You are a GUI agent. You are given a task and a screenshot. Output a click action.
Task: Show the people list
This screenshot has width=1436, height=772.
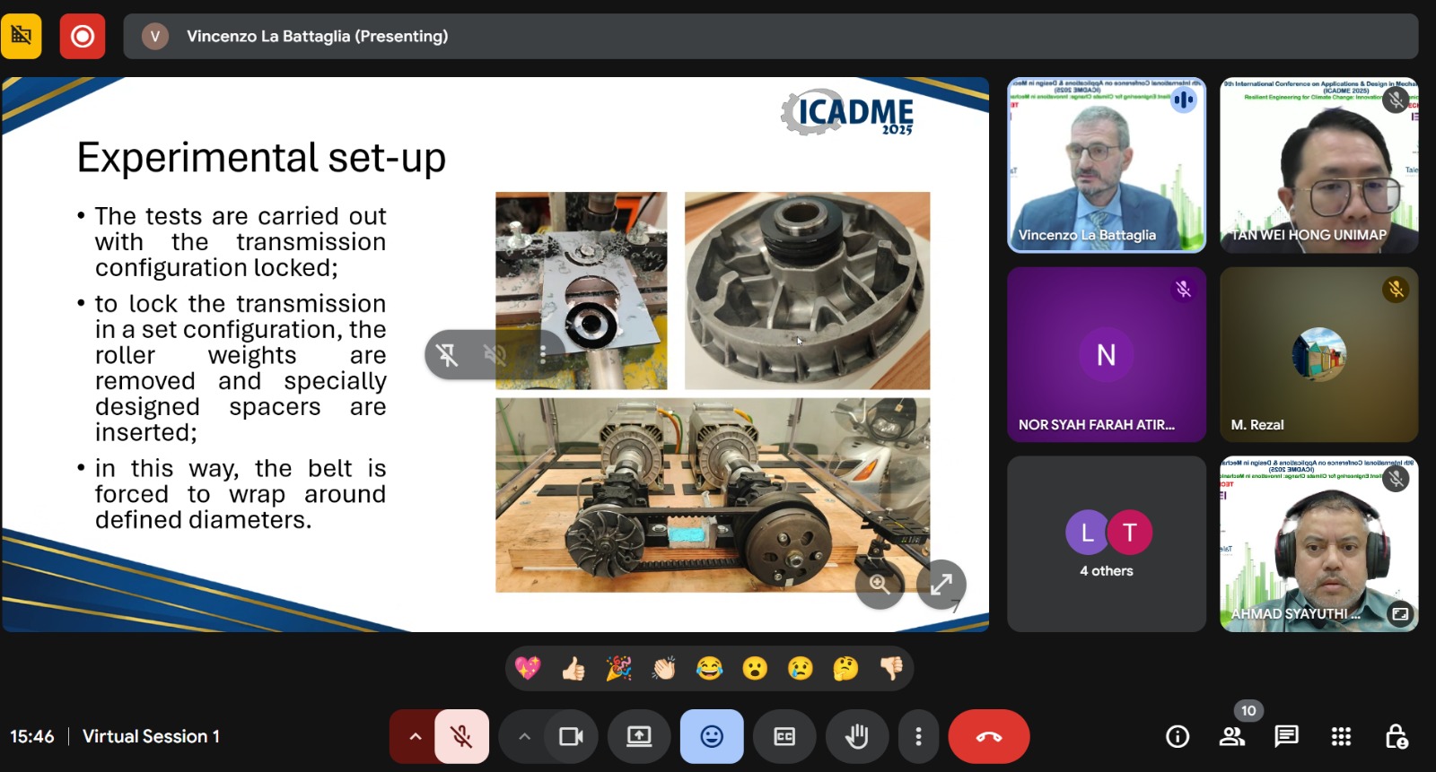point(1232,737)
